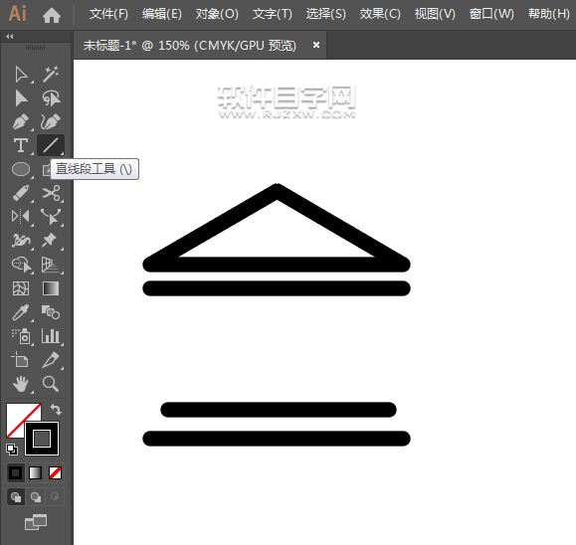
Task: Collapse the toolbar with double arrows
Action: tap(10, 37)
